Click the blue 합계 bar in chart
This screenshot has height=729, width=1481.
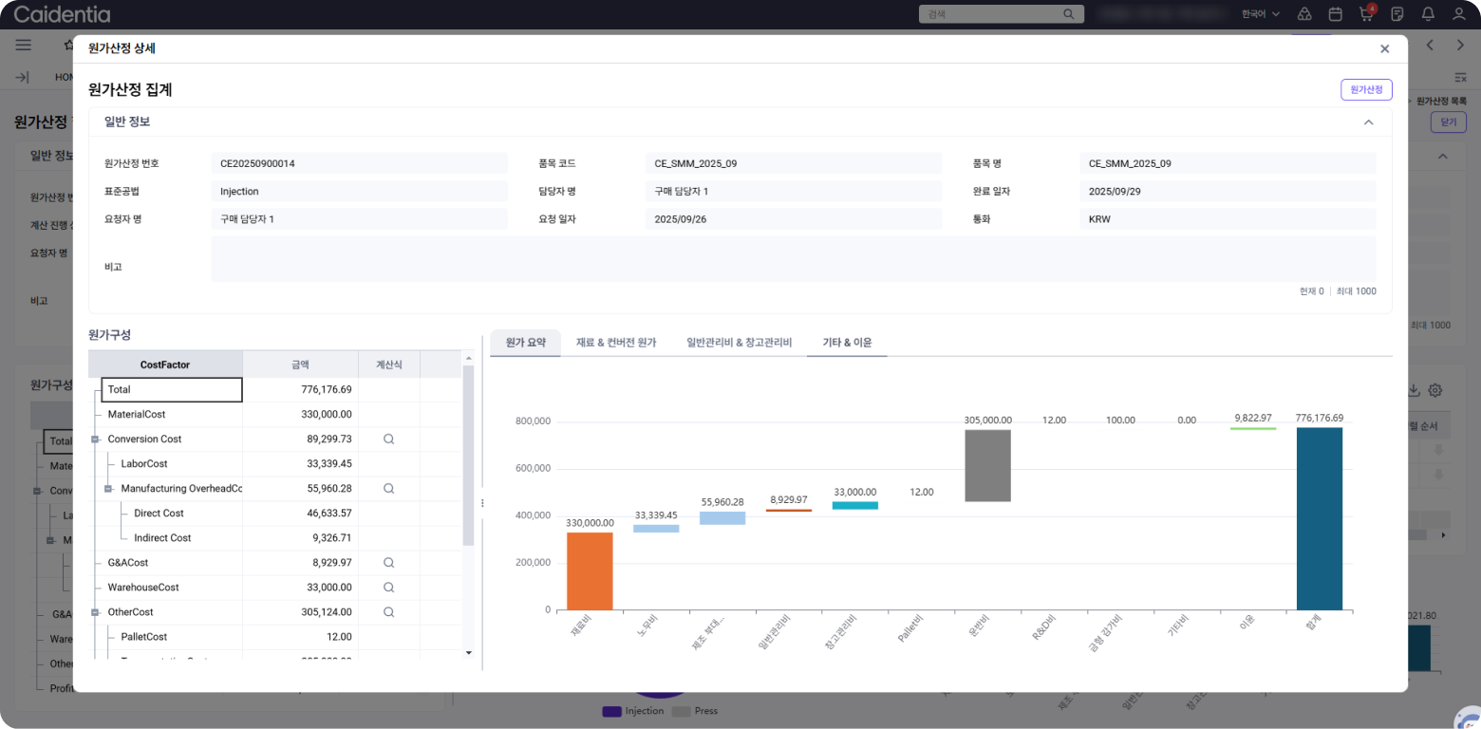click(1319, 518)
